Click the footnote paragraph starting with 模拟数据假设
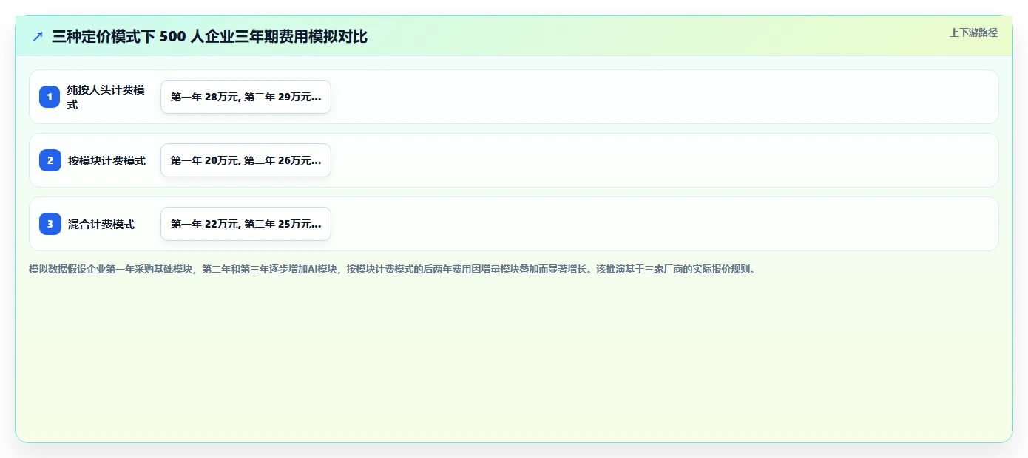 pos(393,269)
